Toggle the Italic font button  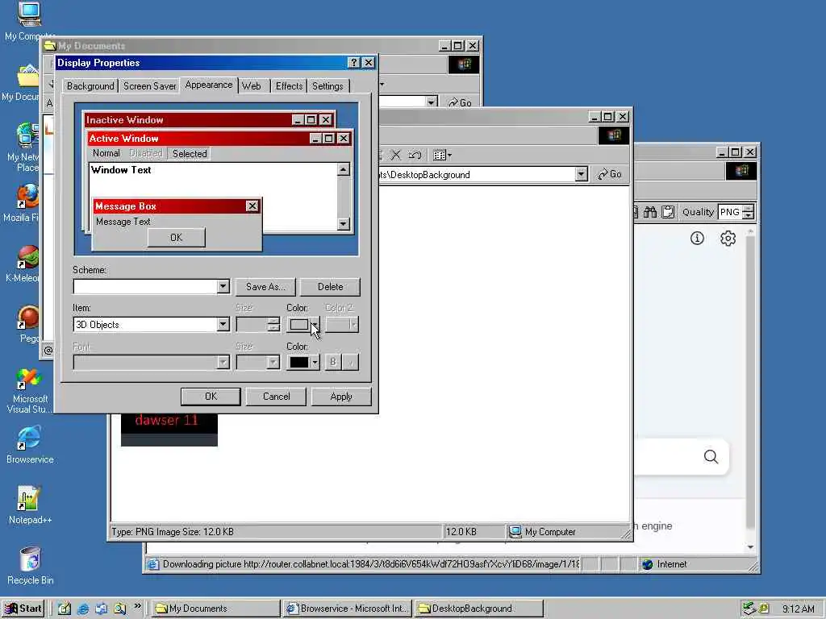(351, 362)
